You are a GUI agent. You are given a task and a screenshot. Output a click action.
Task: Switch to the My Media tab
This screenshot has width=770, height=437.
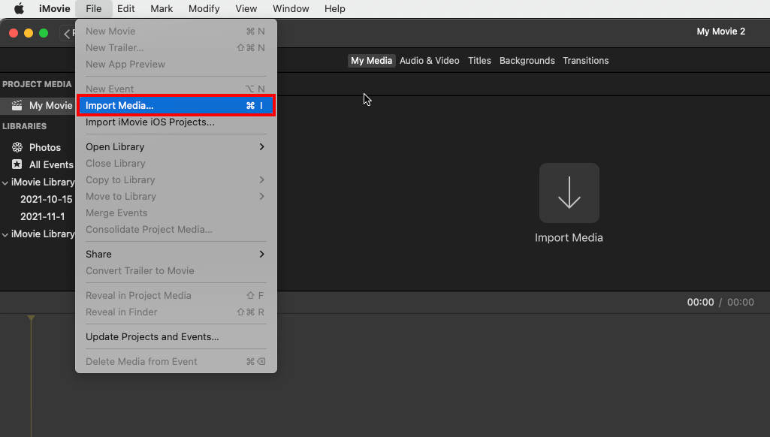point(371,60)
